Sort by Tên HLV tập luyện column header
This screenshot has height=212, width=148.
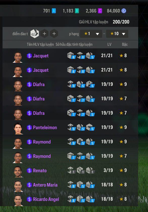click(40, 45)
